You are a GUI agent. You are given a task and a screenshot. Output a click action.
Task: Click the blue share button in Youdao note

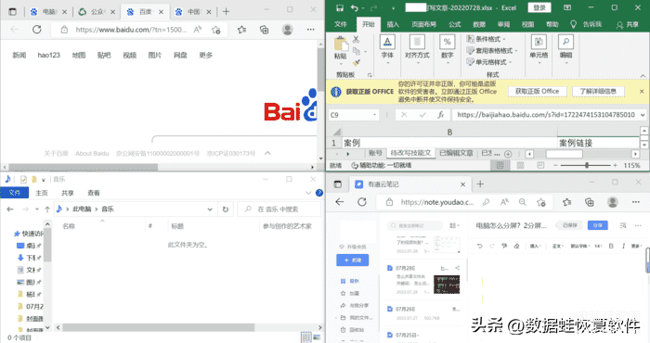(597, 225)
